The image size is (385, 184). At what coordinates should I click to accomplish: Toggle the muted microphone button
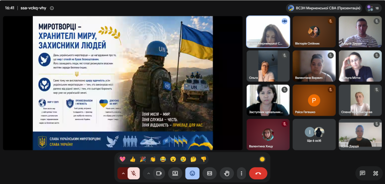[x=134, y=173]
